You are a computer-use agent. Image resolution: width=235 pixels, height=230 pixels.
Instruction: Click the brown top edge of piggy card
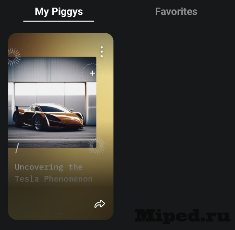coord(61,36)
